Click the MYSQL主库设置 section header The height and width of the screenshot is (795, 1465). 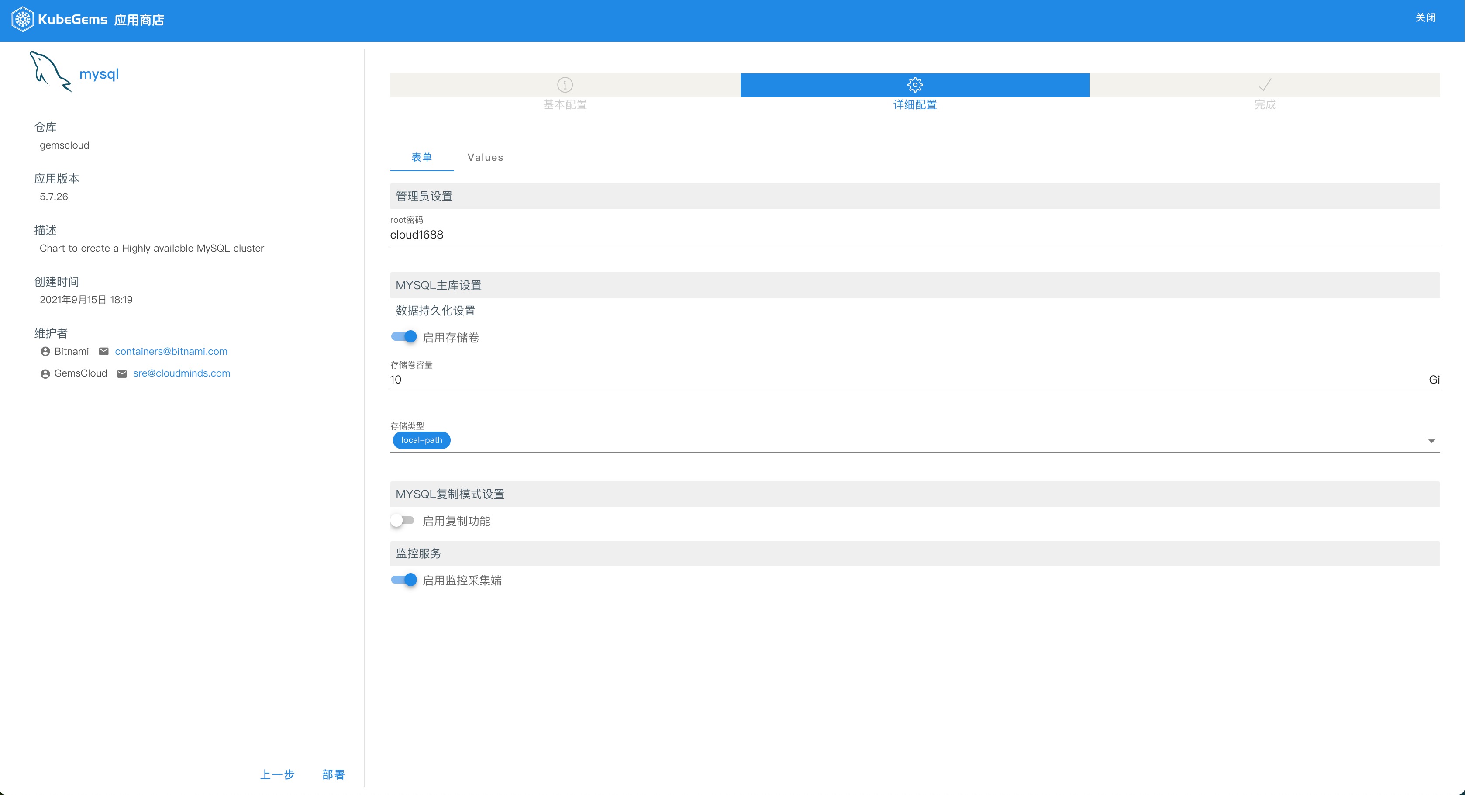pyautogui.click(x=914, y=285)
